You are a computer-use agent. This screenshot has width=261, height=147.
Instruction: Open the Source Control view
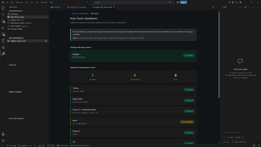(x=3, y=21)
